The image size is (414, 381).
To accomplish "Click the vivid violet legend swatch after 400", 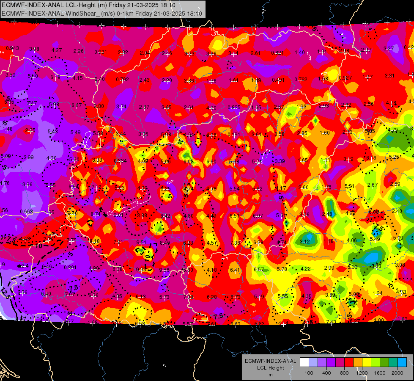I will pos(331,362).
